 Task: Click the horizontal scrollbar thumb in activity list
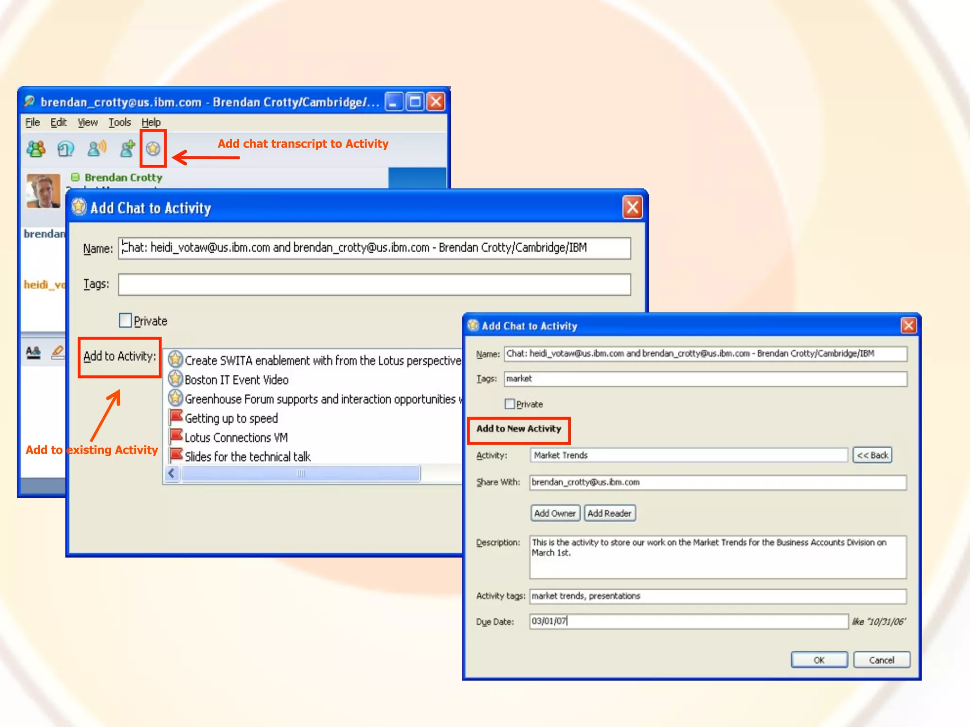point(300,473)
